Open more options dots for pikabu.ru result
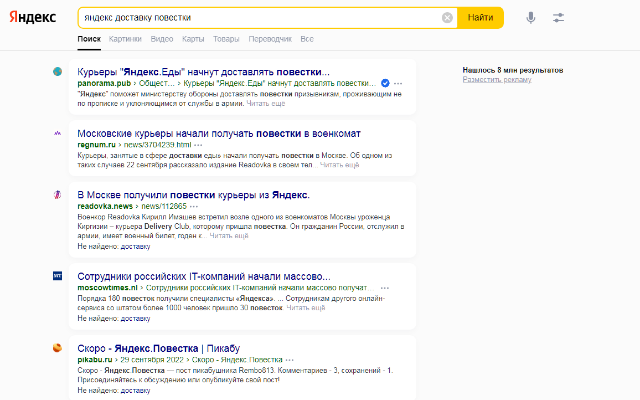This screenshot has width=640, height=400. tap(290, 360)
